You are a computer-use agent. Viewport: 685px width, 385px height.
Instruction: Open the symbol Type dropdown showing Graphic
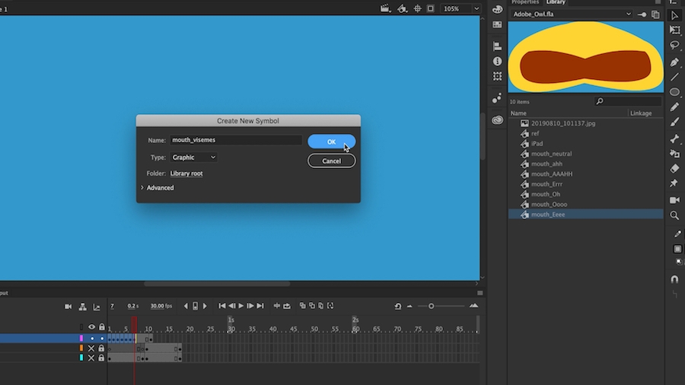(x=193, y=157)
